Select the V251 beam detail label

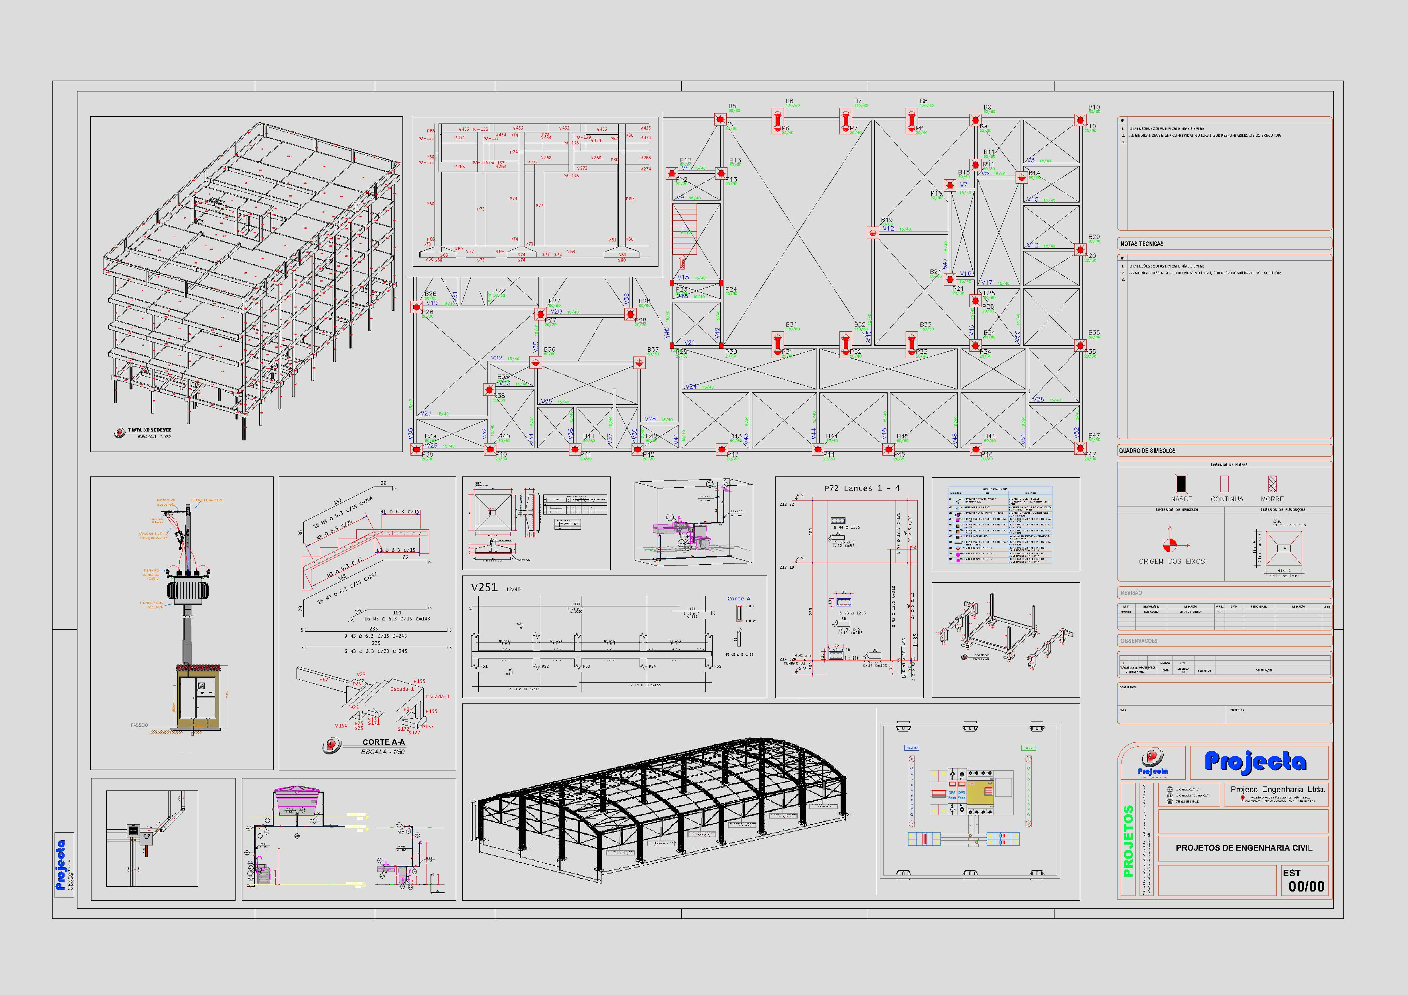(484, 588)
